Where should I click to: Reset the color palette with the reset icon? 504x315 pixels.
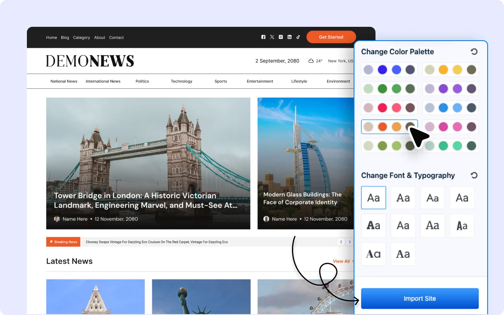click(474, 52)
